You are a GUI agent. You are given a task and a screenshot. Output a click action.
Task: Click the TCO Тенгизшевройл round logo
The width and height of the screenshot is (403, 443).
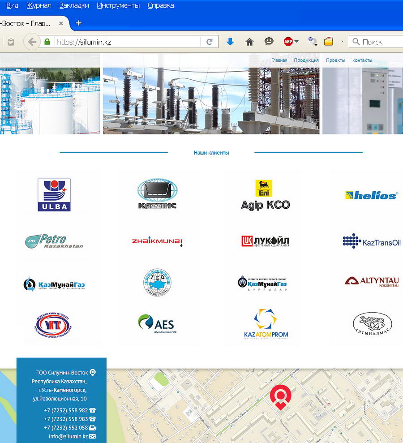pyautogui.click(x=157, y=282)
